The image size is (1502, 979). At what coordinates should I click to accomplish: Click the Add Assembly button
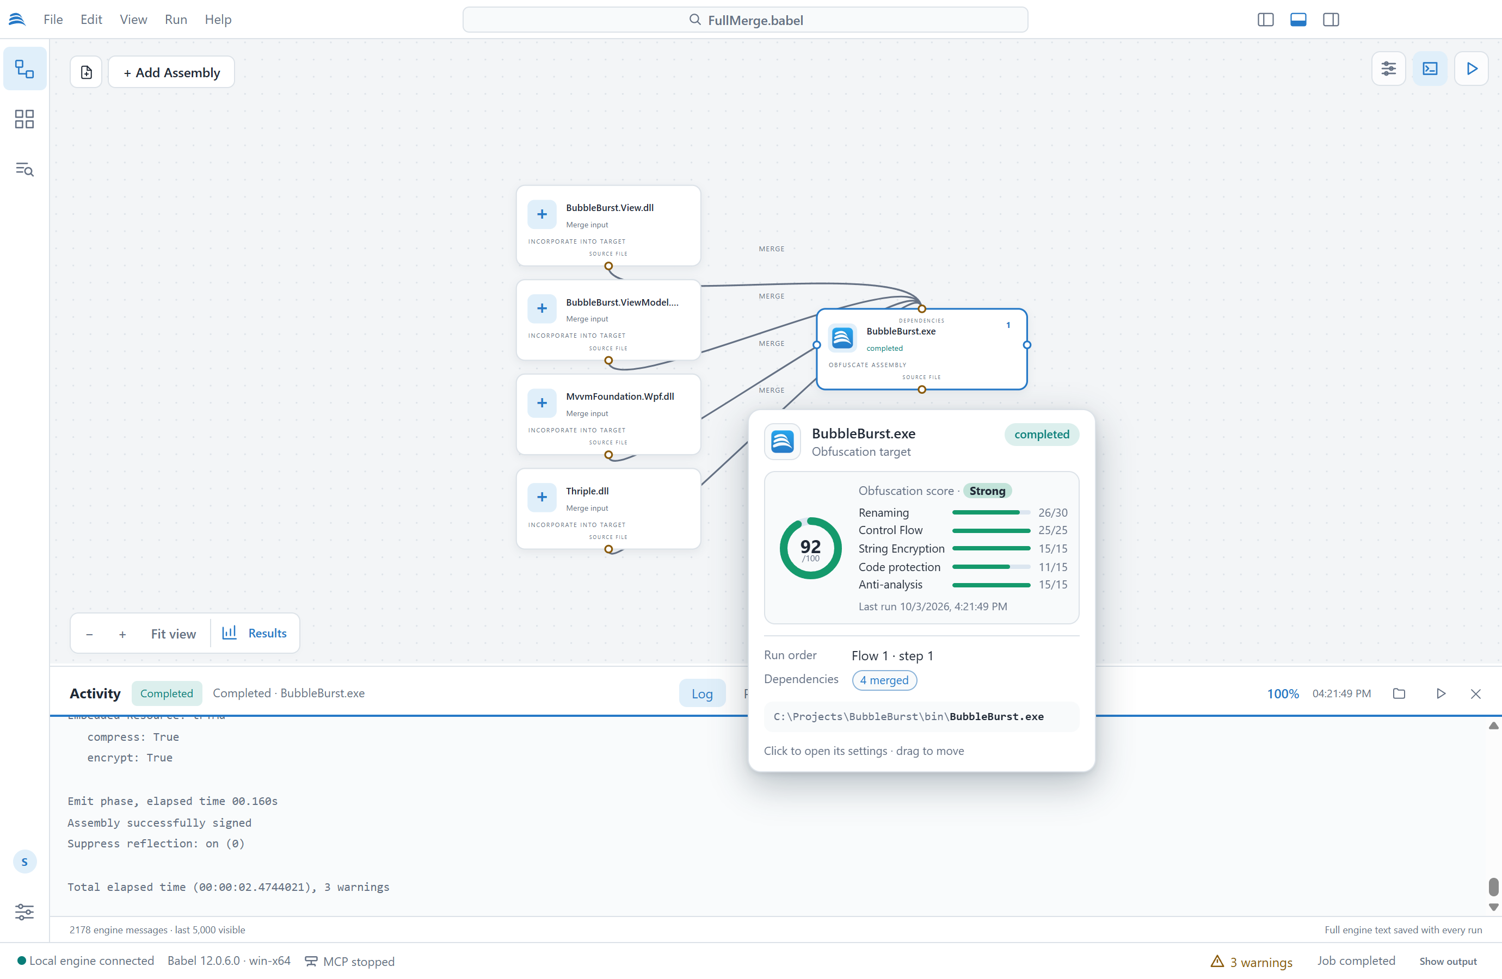171,72
